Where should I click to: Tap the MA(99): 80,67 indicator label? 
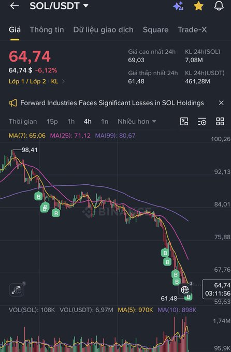[x=115, y=136]
